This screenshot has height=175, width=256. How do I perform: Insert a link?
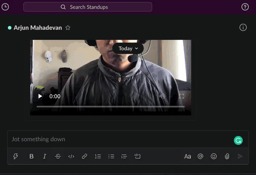85,156
